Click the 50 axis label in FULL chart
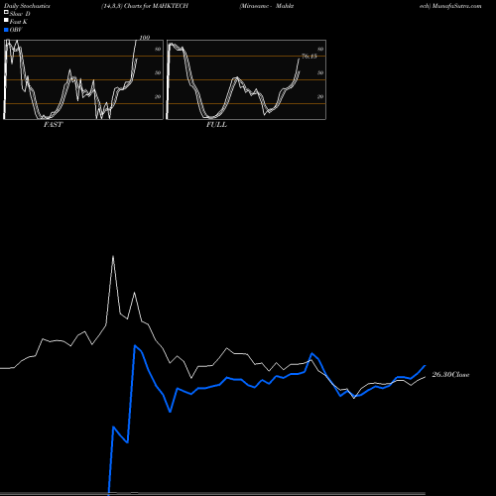496x496 pixels. point(320,73)
